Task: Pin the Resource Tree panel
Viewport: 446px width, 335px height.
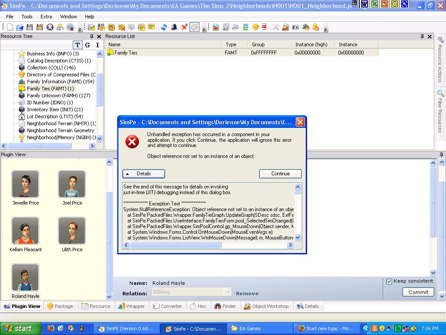Action: tap(91, 37)
